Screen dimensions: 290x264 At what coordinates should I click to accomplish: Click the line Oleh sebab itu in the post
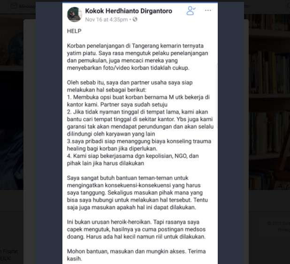130,86
